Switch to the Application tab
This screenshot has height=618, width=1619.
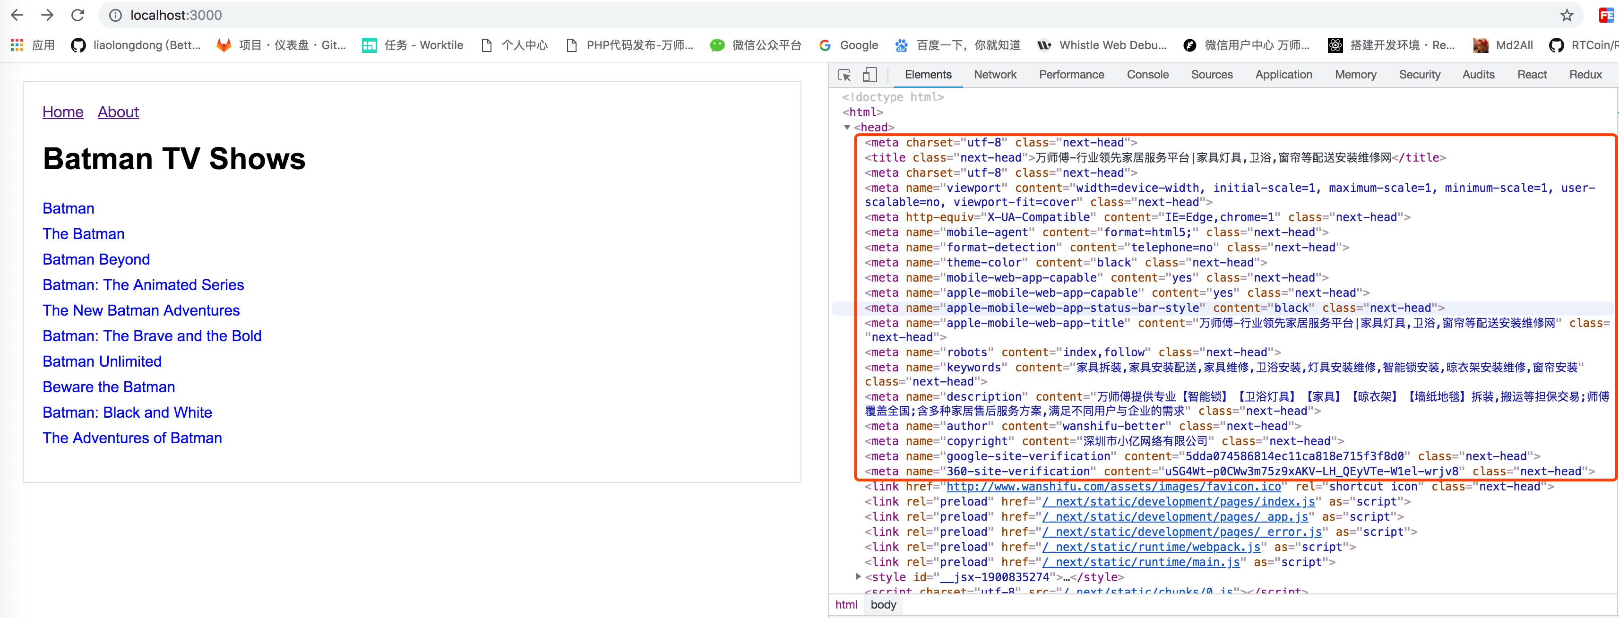[x=1284, y=75]
